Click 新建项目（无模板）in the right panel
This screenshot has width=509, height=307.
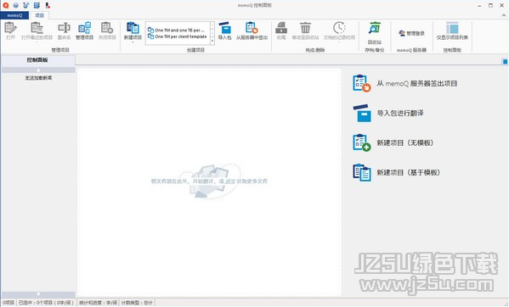click(393, 142)
